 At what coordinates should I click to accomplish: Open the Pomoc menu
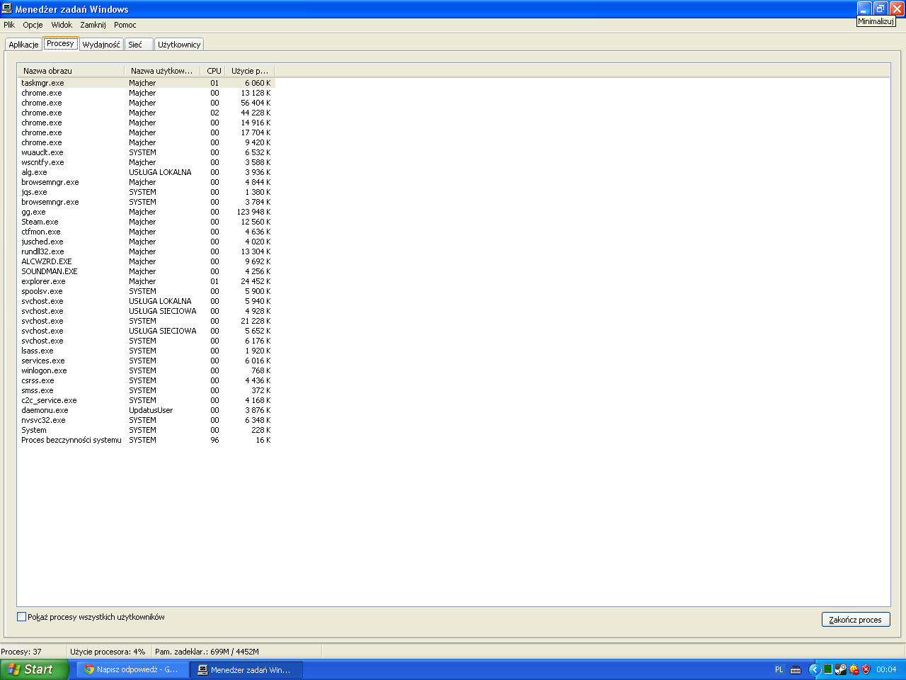tap(125, 25)
